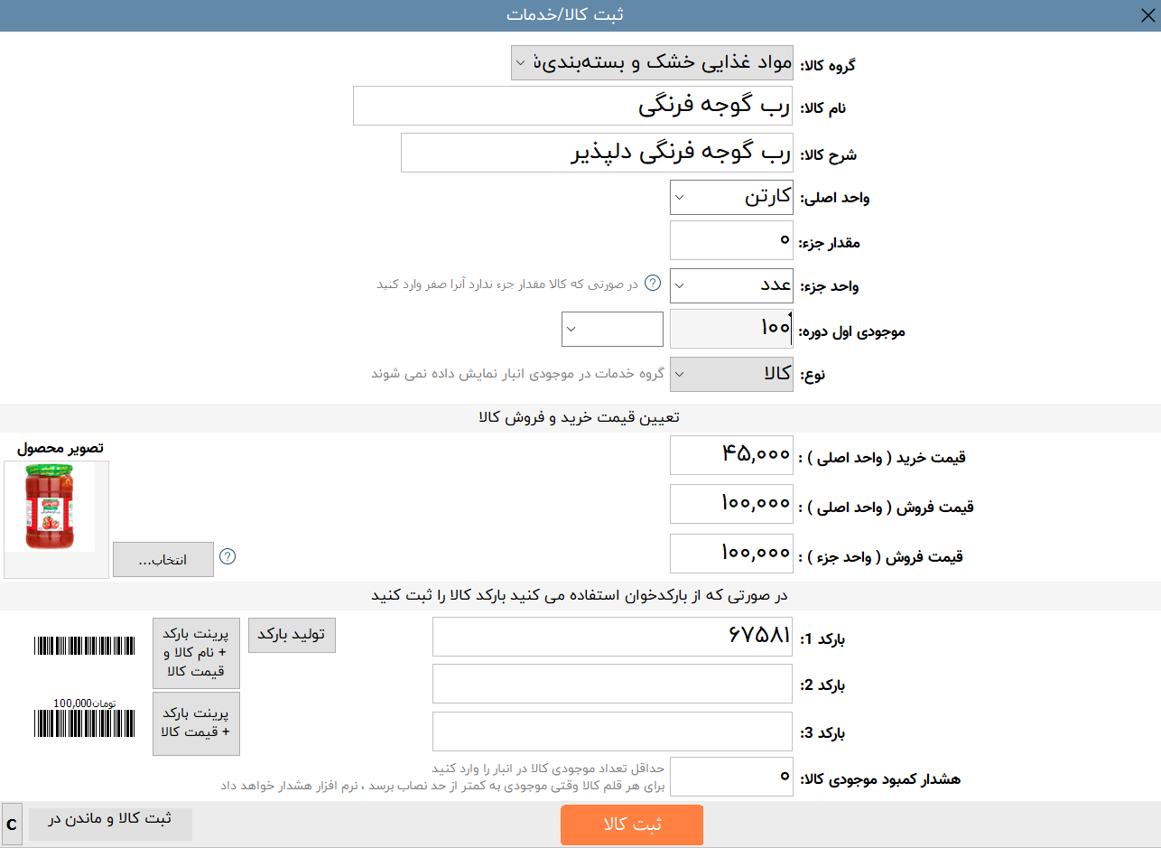
Task: Click the نام کالا product name field
Action: (573, 106)
